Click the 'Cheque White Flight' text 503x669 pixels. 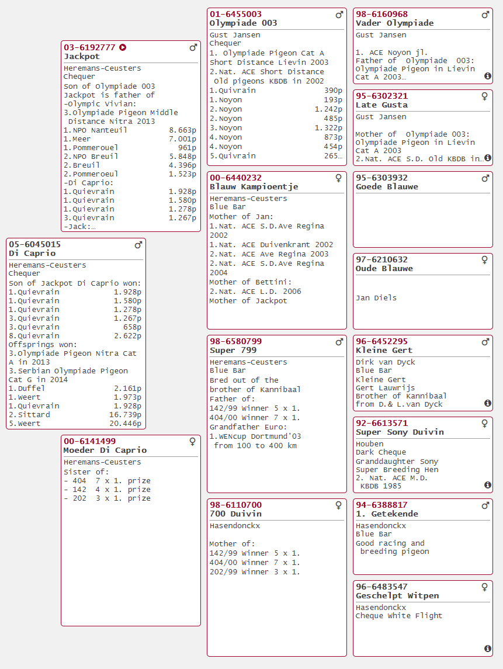click(x=399, y=616)
